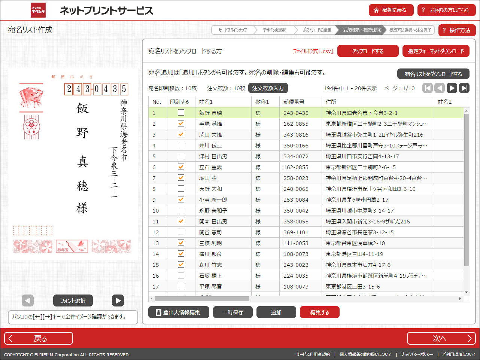Show the next postcard preview image

[118, 300]
